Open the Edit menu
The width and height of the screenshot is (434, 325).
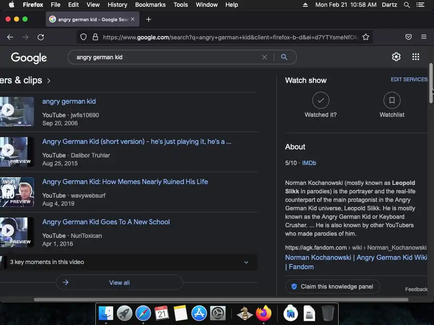click(73, 5)
